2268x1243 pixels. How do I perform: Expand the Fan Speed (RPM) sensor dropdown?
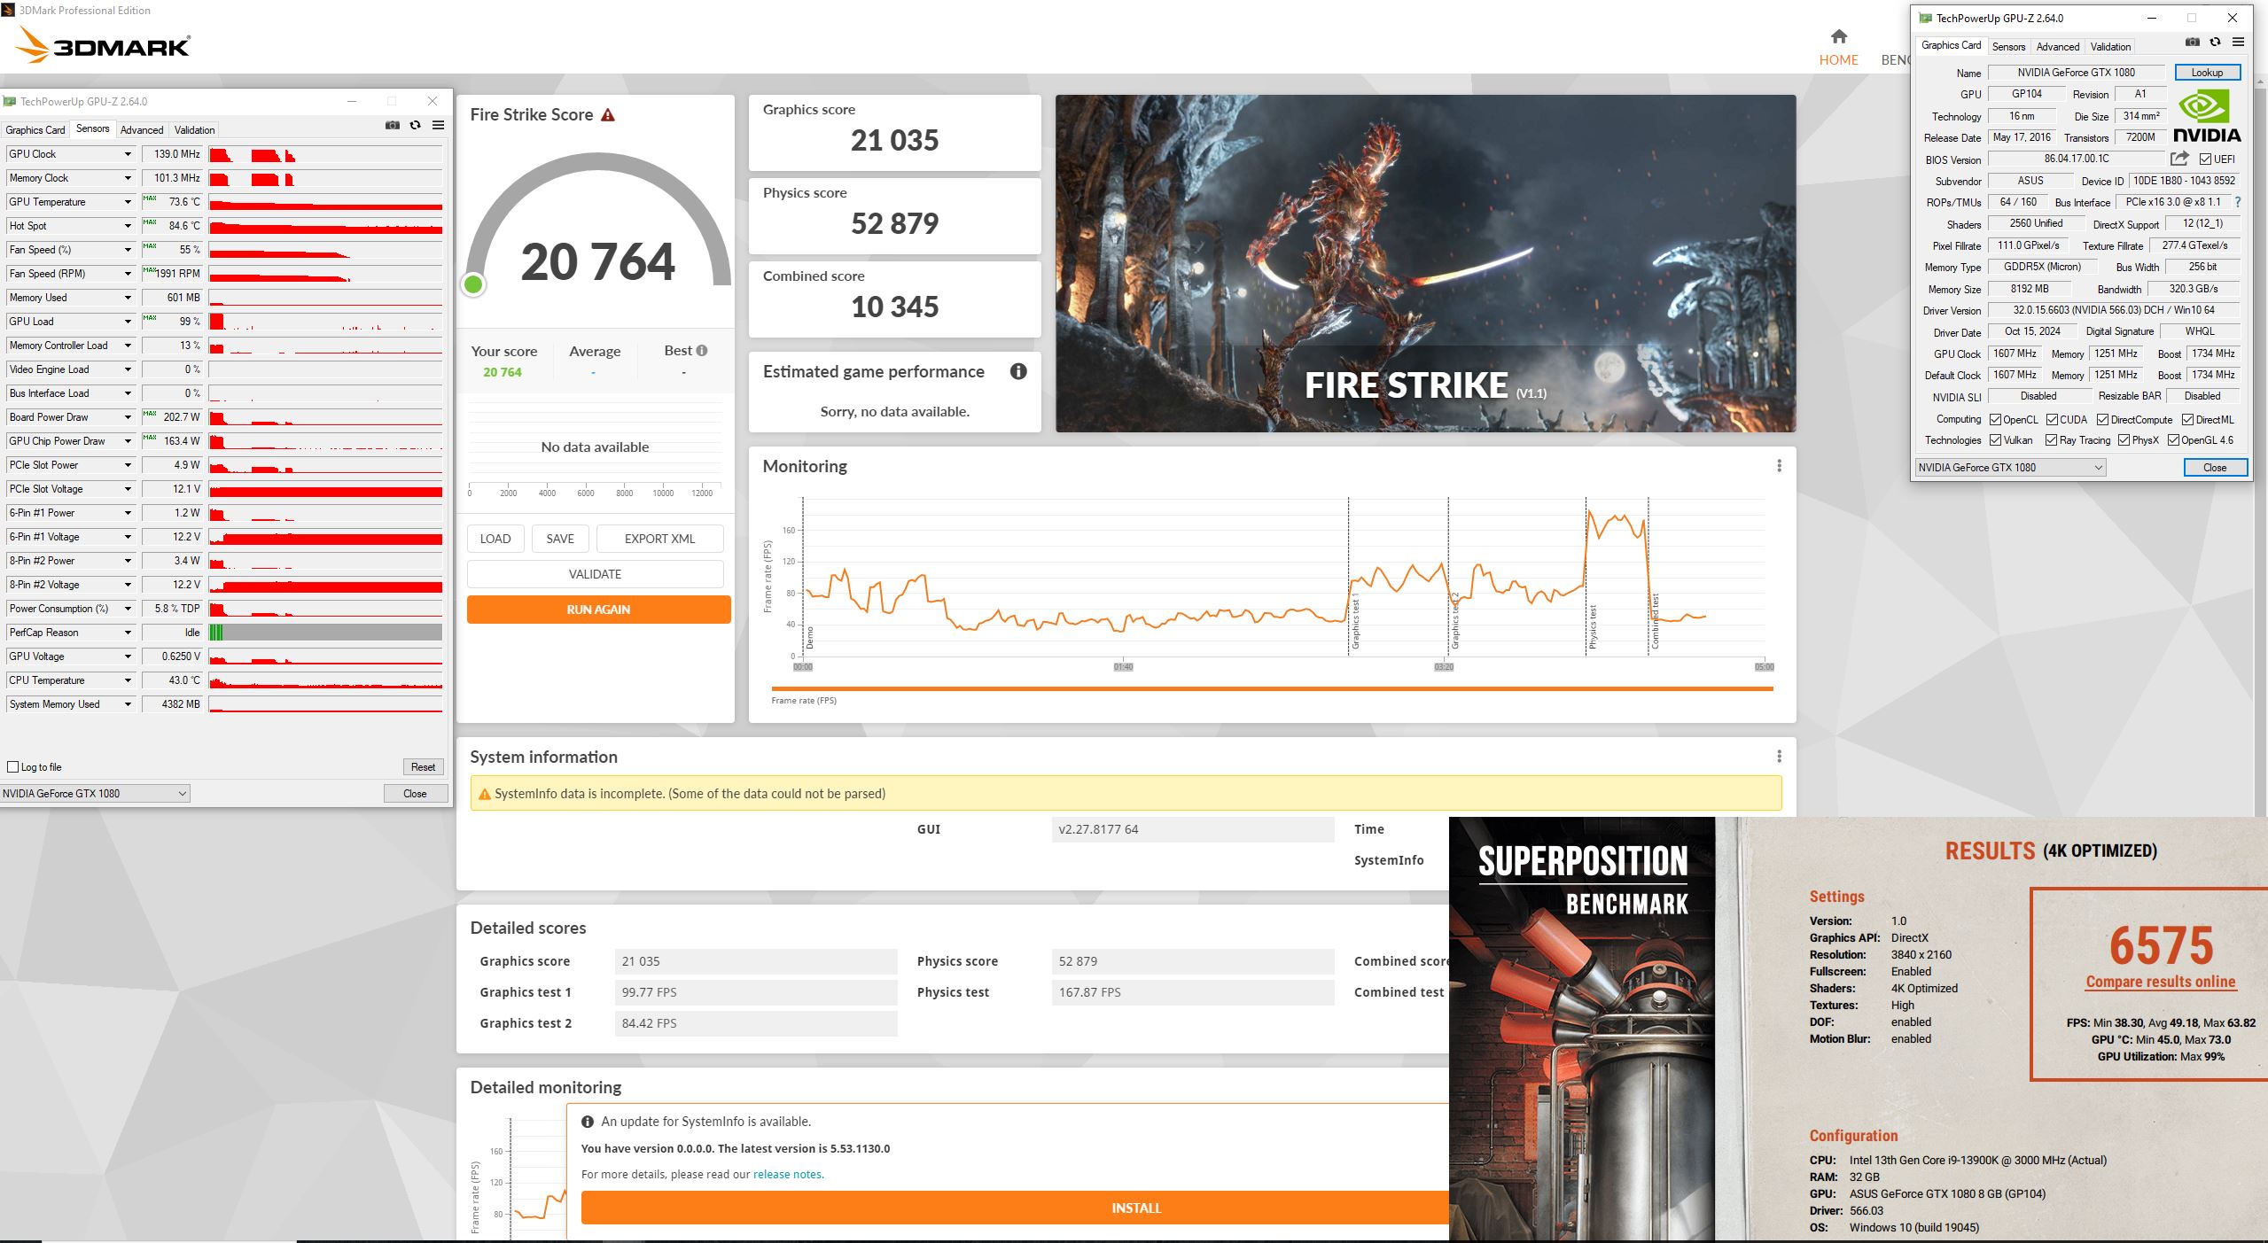(128, 274)
